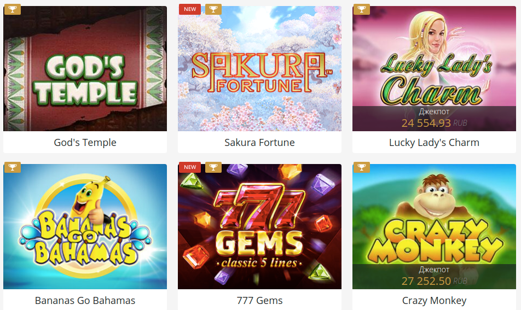
Task: Click the God's Temple title link
Action: 85,142
